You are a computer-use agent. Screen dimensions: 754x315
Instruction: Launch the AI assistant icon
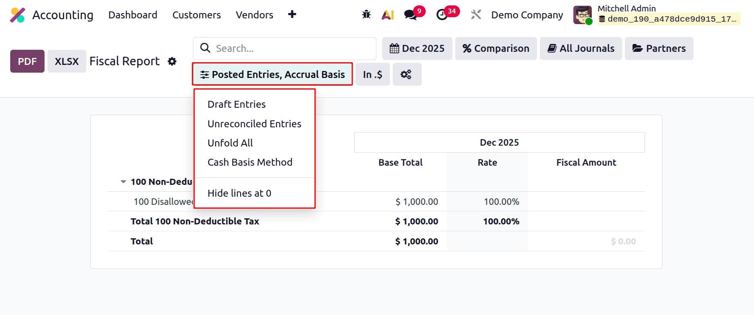coord(387,15)
